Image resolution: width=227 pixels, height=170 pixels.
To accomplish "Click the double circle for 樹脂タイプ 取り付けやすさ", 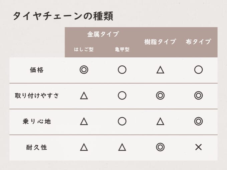I will (160, 96).
